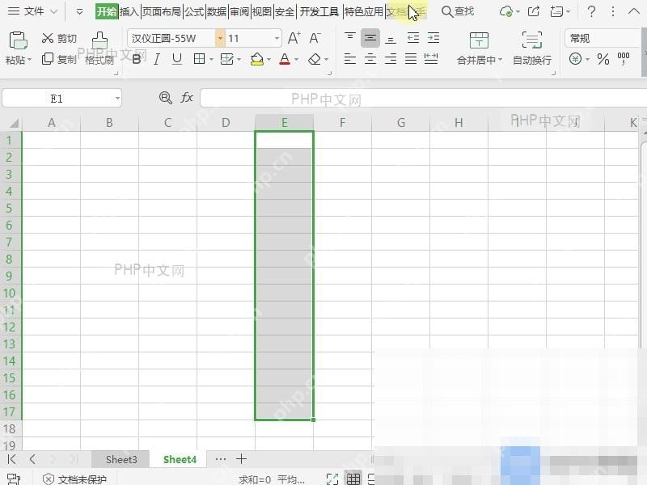This screenshot has height=485, width=647.
Task: Right-align text in the selected cells
Action: [x=391, y=59]
